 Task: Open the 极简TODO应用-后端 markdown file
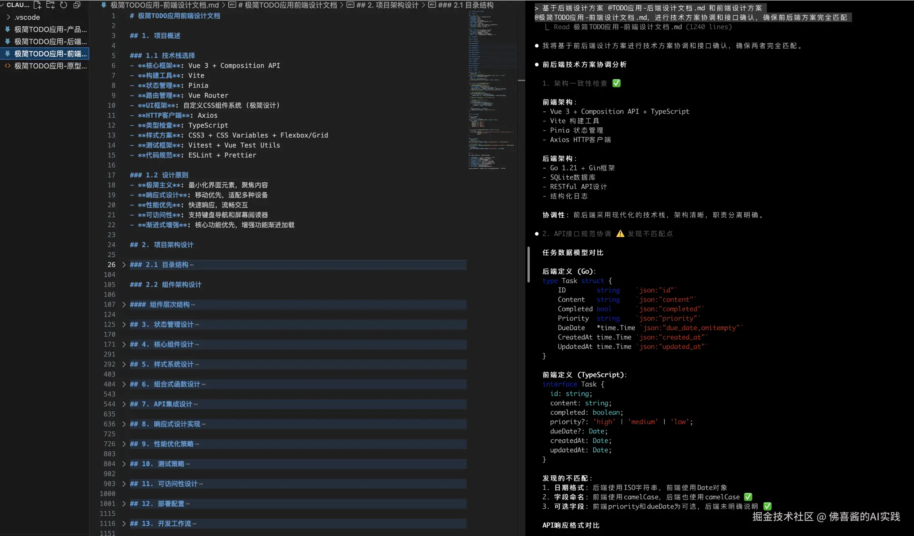coord(50,42)
